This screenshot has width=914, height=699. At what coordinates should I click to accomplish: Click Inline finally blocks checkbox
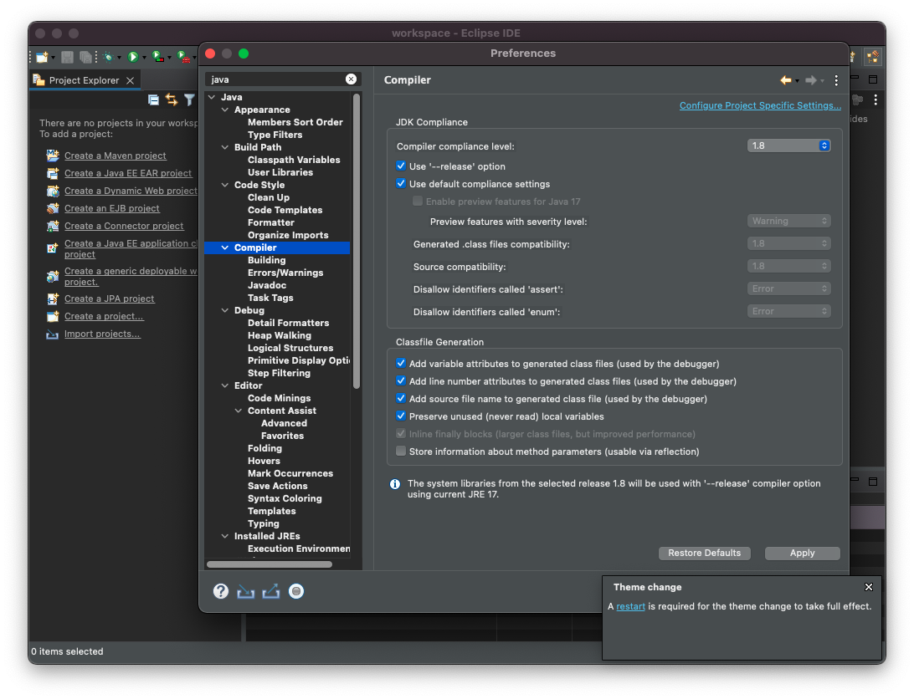pyautogui.click(x=401, y=433)
